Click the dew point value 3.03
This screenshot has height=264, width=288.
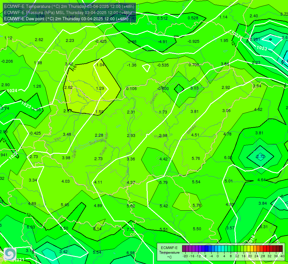coord(194,88)
